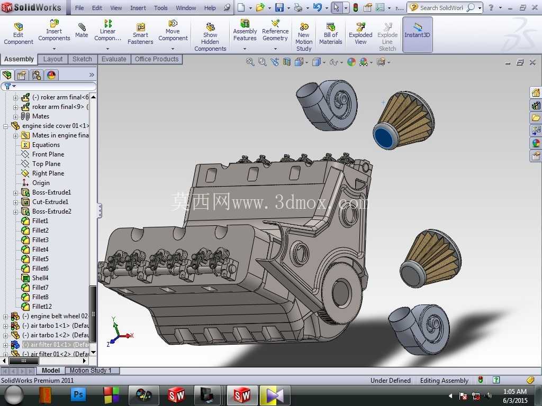This screenshot has width=542, height=406.
Task: Open the Move Component tool
Action: [x=173, y=31]
